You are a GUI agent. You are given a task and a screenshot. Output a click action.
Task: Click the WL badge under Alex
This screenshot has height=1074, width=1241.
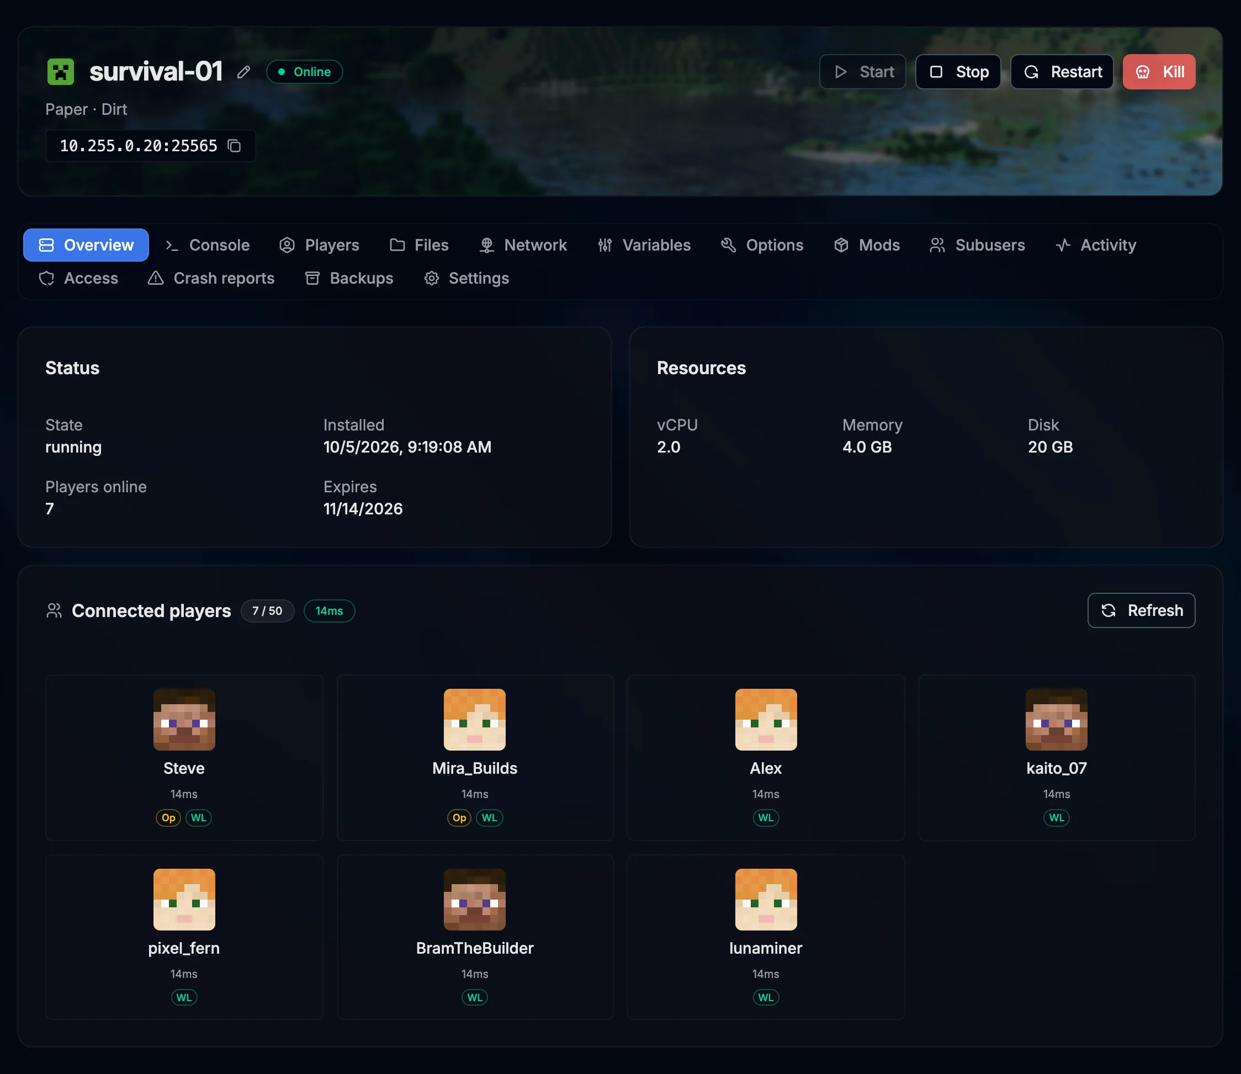point(766,817)
